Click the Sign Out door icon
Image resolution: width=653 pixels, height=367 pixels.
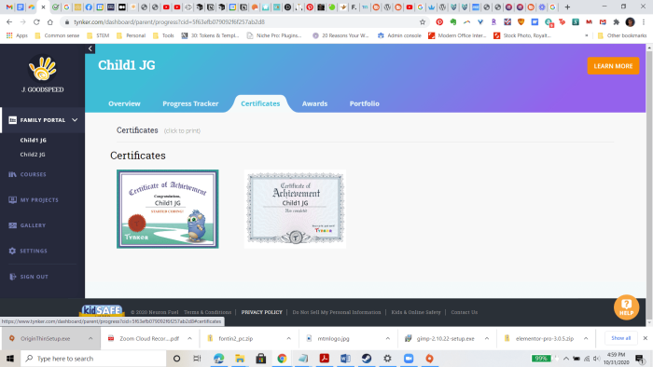pyautogui.click(x=12, y=277)
